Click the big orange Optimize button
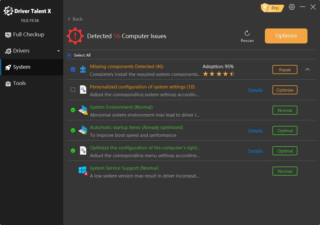 [x=286, y=36]
